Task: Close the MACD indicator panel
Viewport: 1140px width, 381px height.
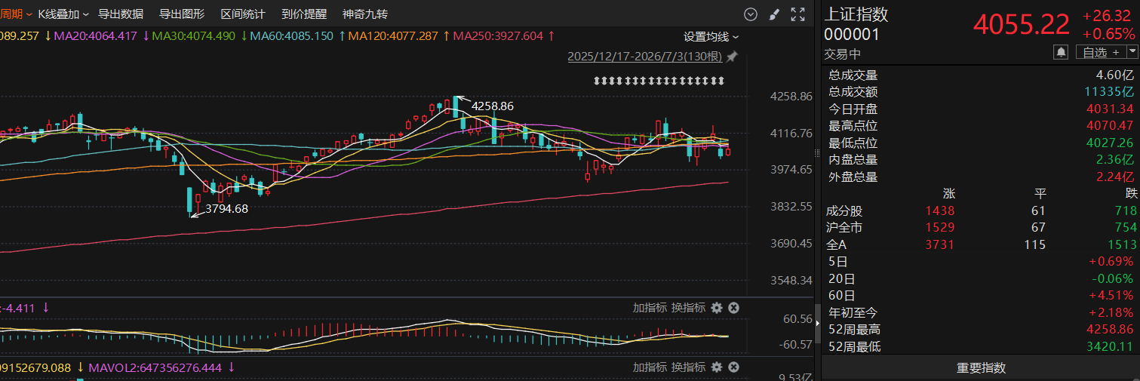Action: 733,307
